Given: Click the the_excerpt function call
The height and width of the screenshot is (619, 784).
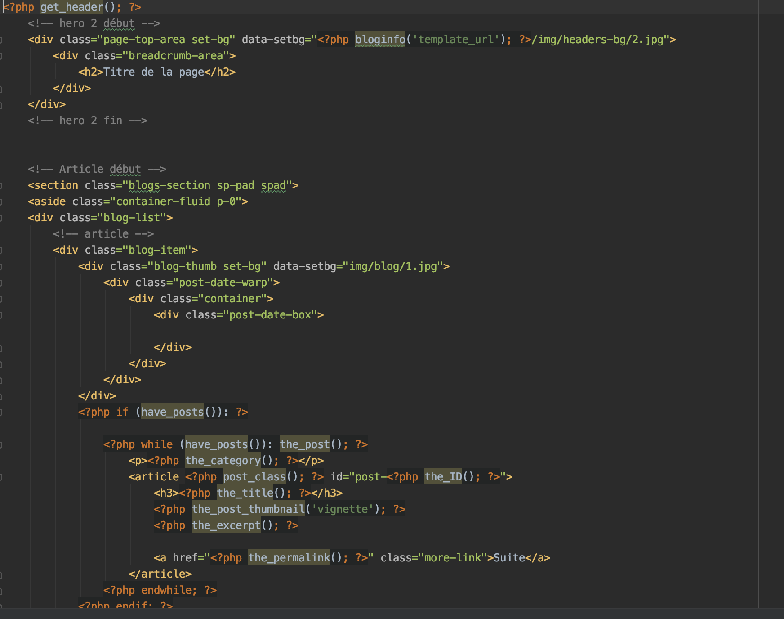Looking at the screenshot, I should 226,525.
